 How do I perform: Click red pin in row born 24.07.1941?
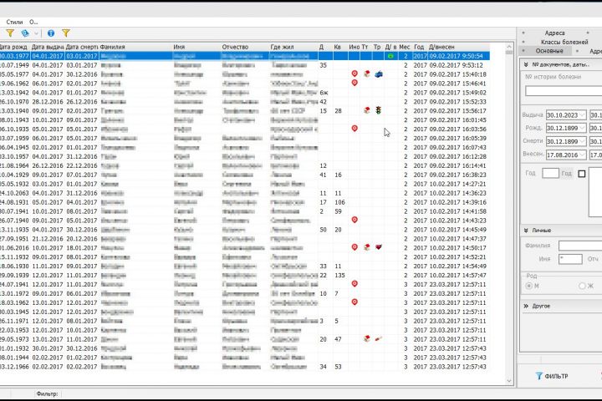(355, 284)
